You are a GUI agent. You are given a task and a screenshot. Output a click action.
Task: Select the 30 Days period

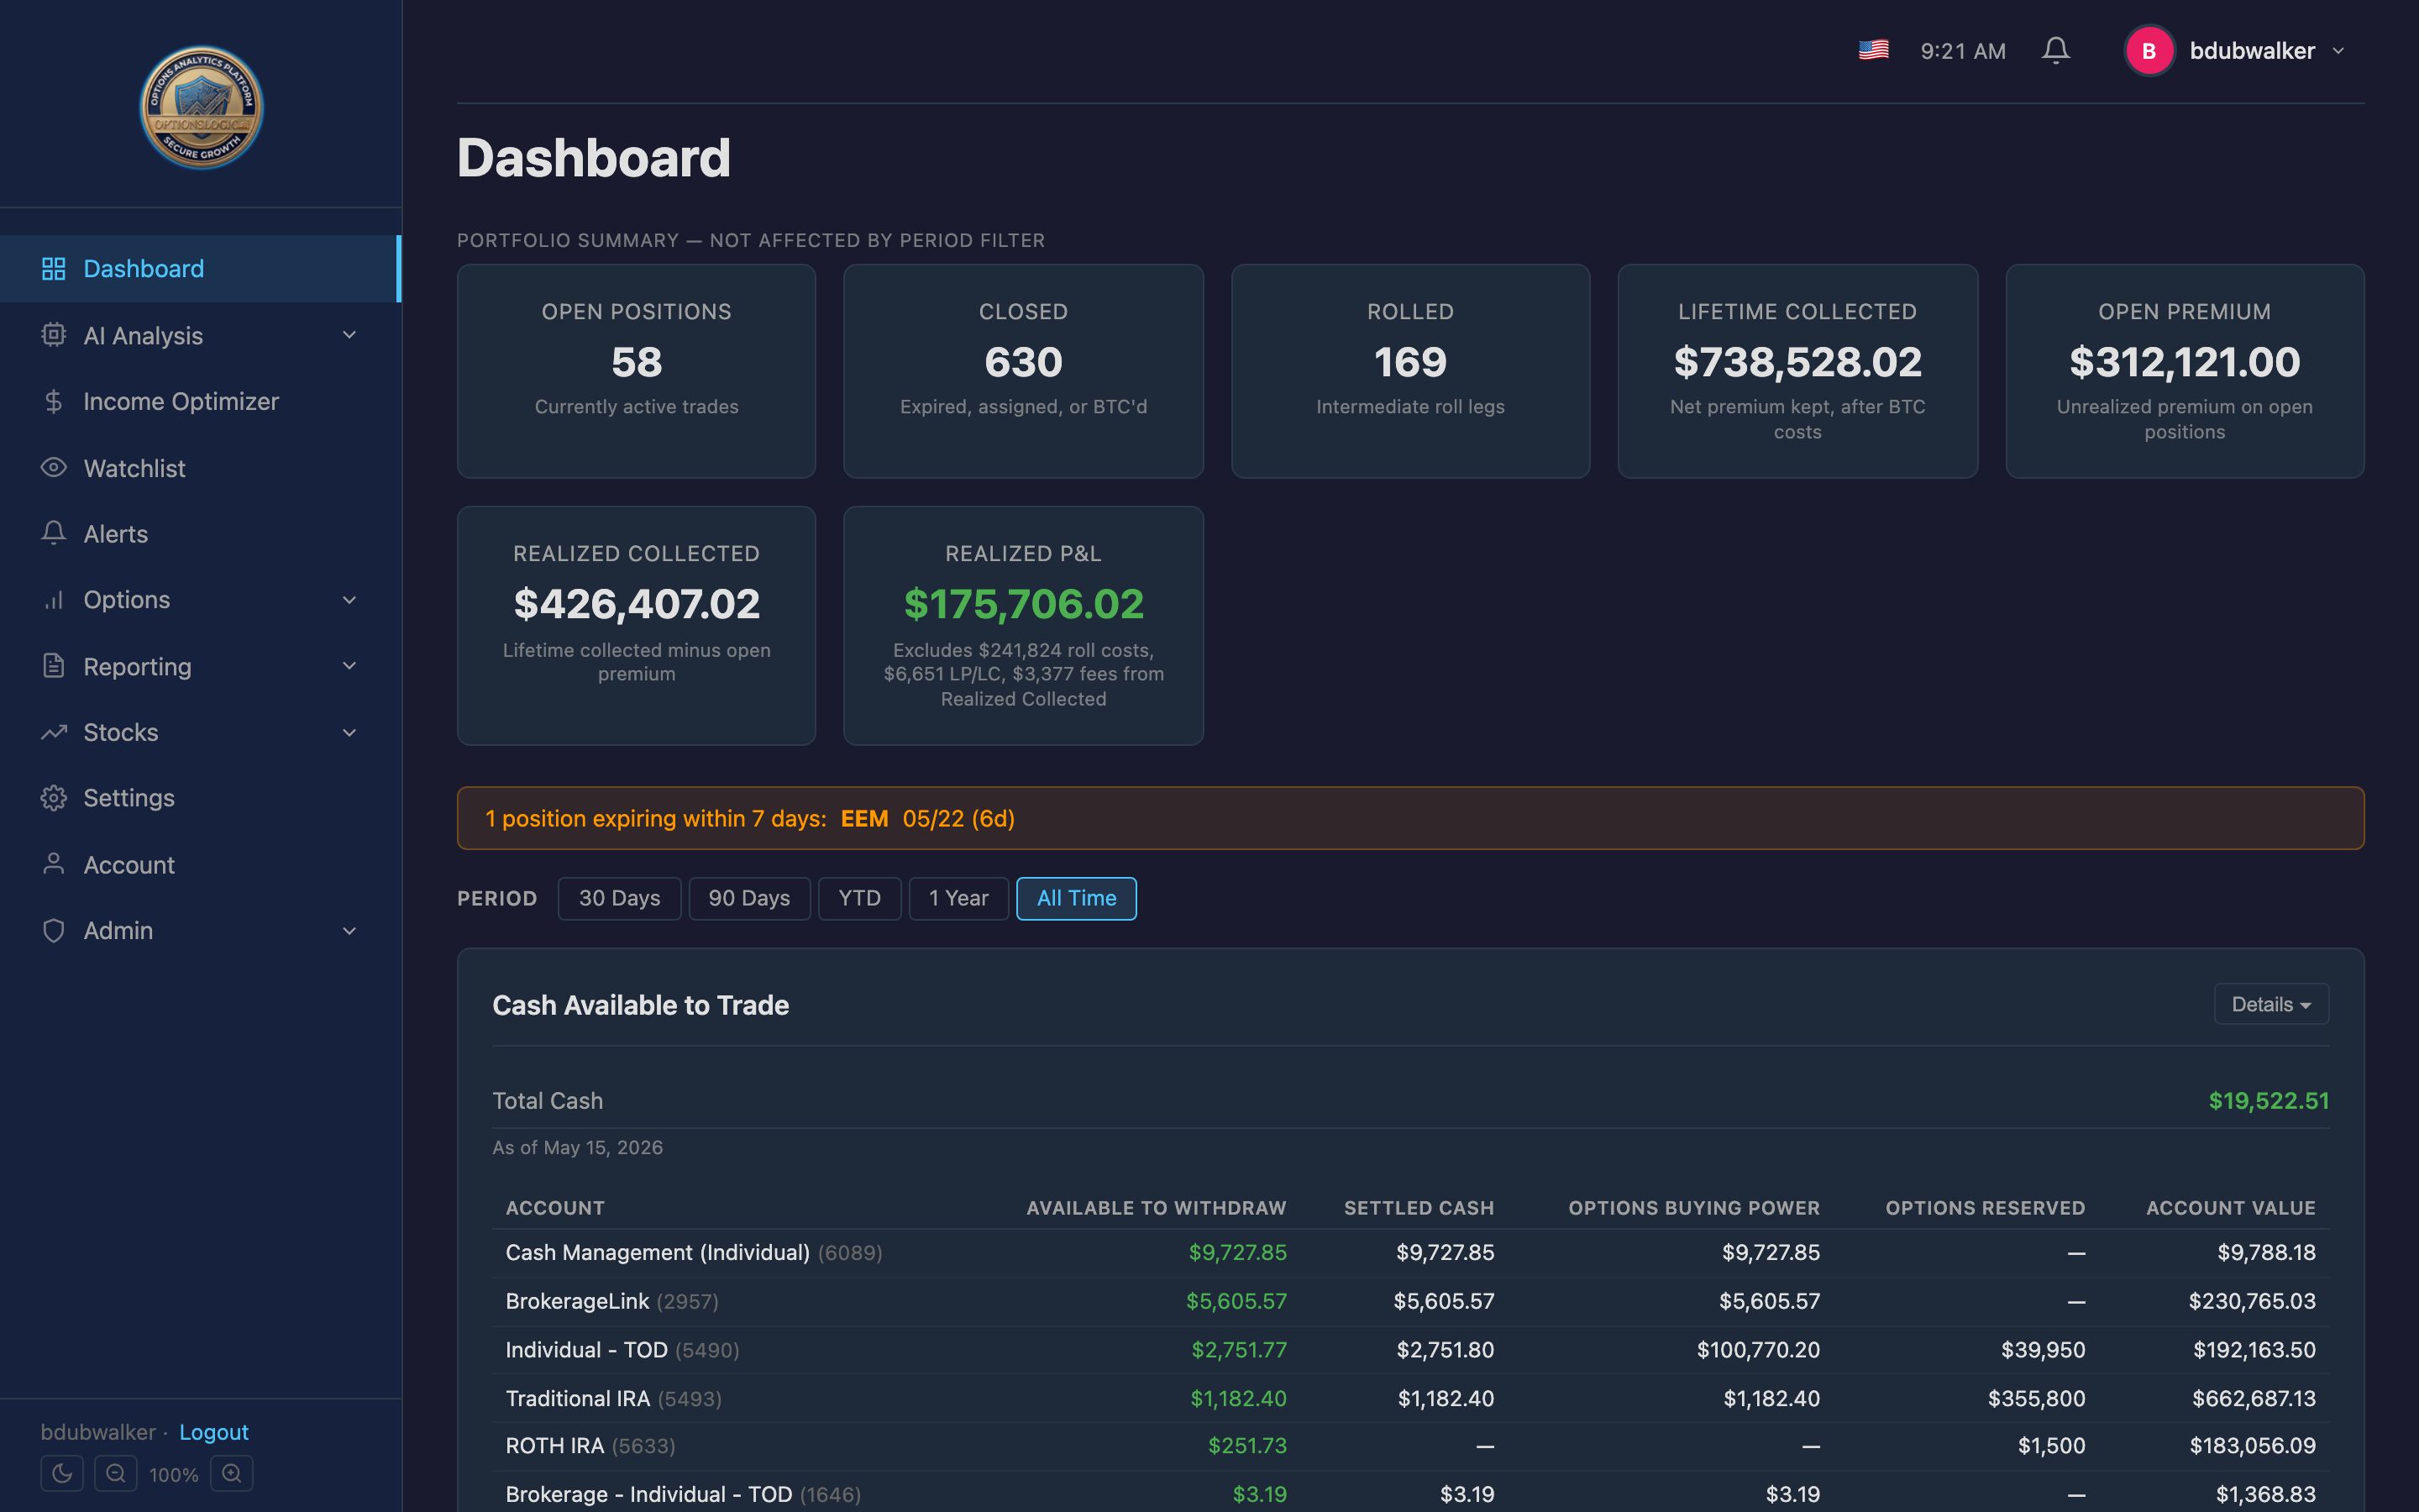pos(619,898)
